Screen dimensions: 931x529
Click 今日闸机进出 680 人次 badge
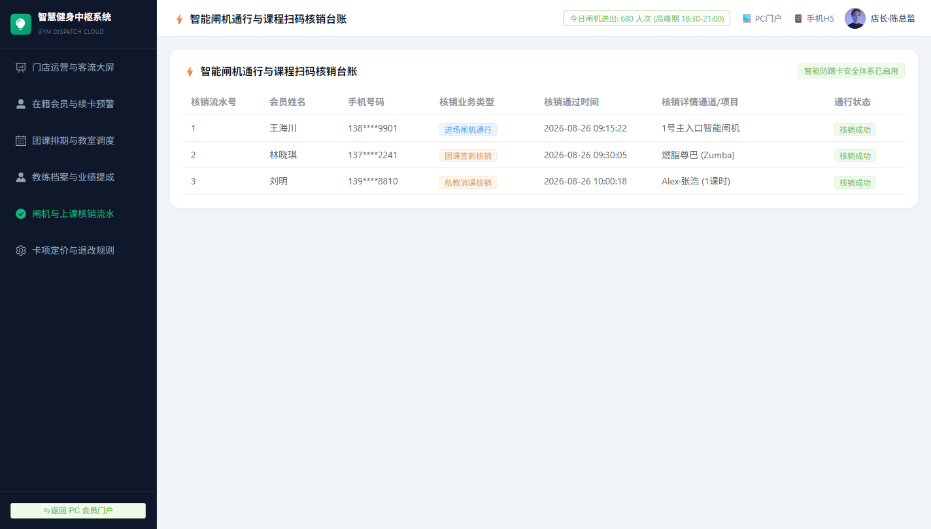click(x=647, y=18)
